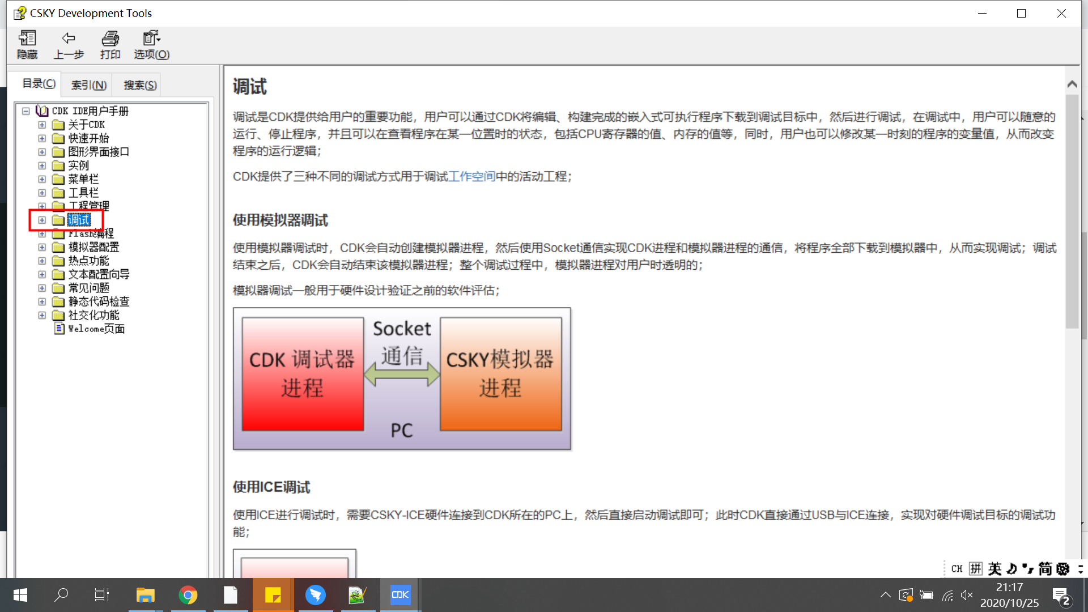1088x612 pixels.
Task: Open Windows Search in the taskbar
Action: pos(61,595)
